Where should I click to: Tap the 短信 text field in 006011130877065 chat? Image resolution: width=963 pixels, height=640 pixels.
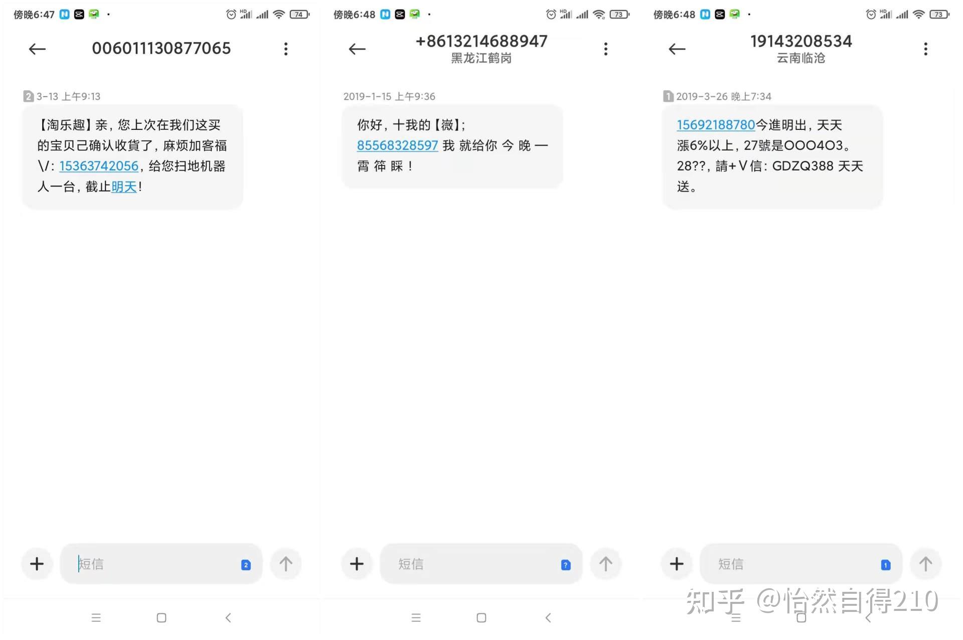point(162,564)
